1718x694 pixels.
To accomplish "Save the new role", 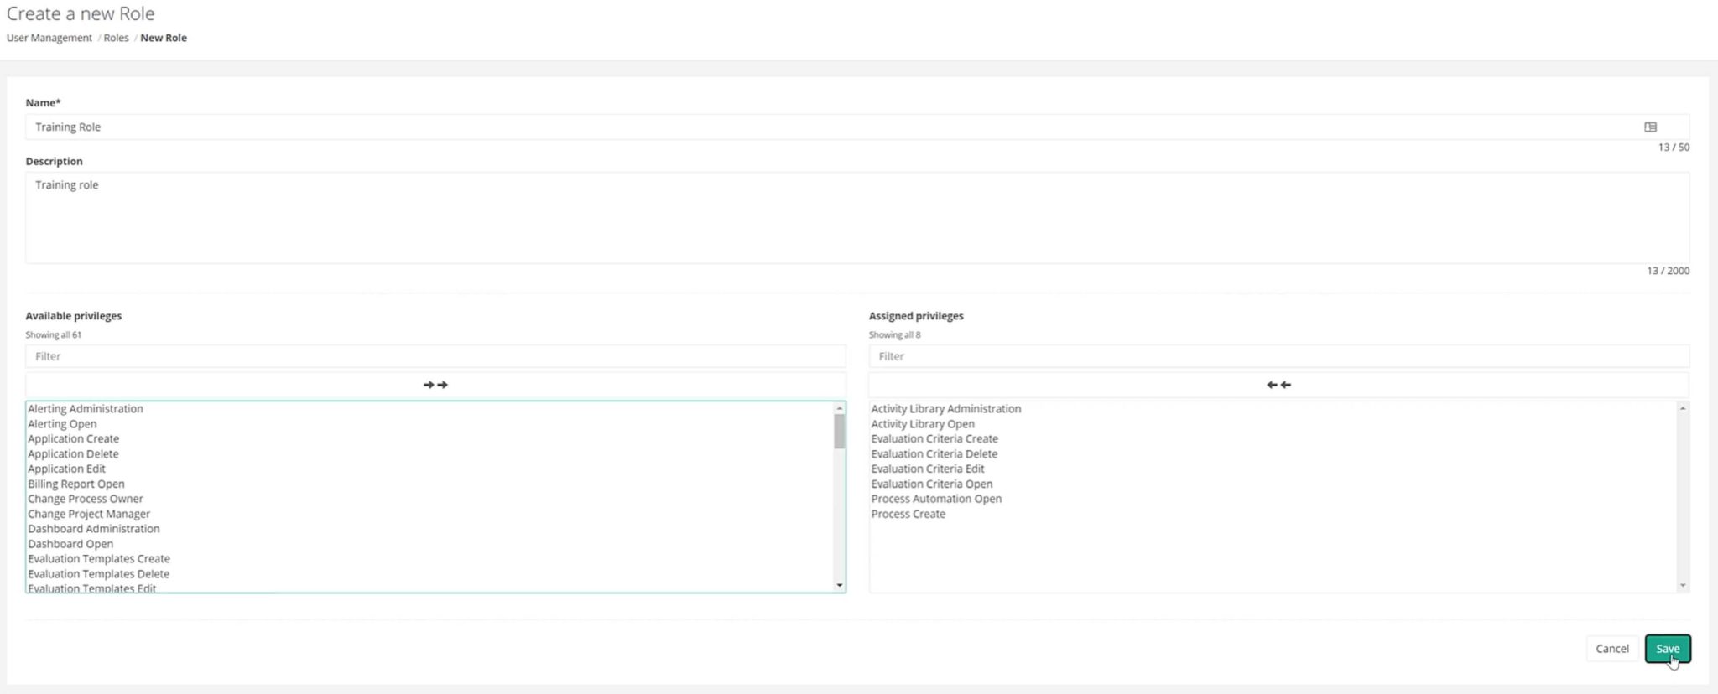I will 1667,649.
